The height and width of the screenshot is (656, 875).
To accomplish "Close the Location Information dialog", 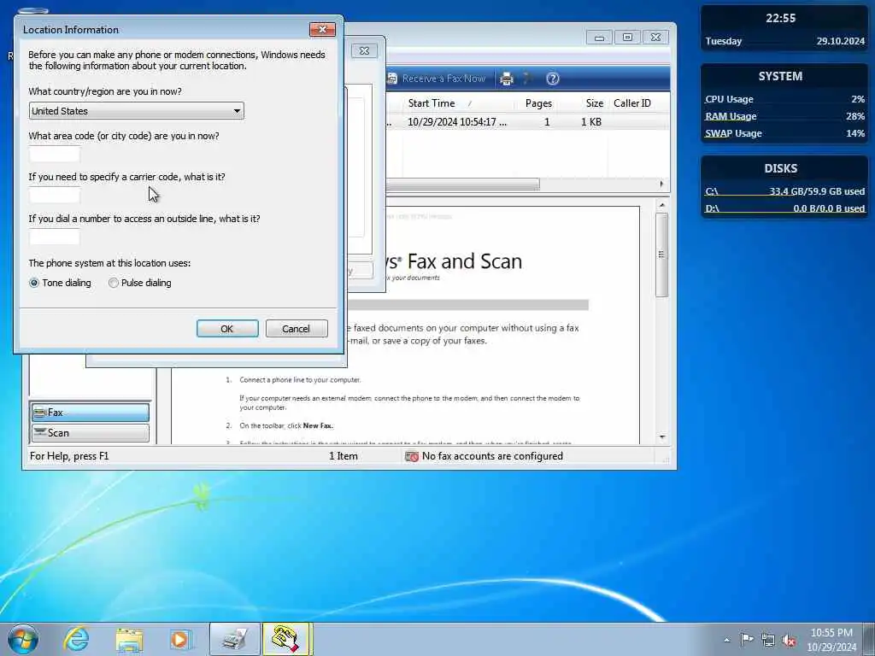I will (x=322, y=30).
